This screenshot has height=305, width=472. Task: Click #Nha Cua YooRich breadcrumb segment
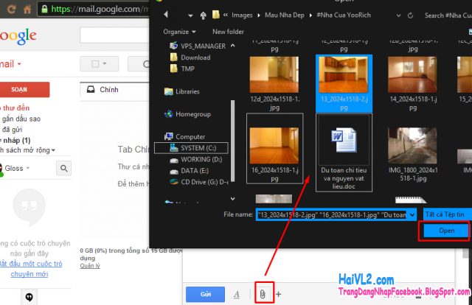[x=344, y=15]
